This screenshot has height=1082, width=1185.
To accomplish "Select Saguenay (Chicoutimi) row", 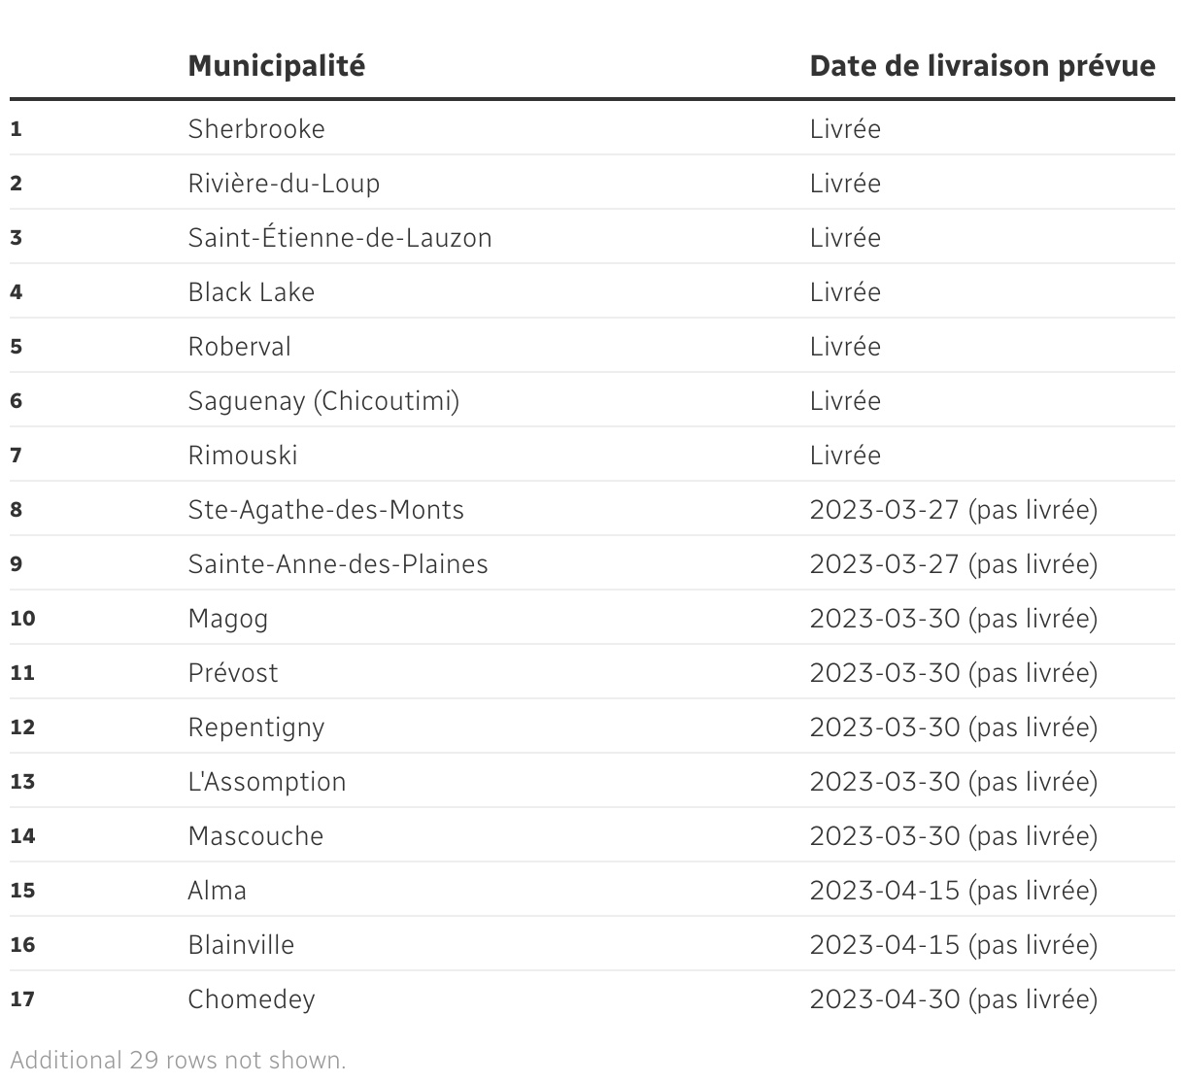I will (x=323, y=401).
